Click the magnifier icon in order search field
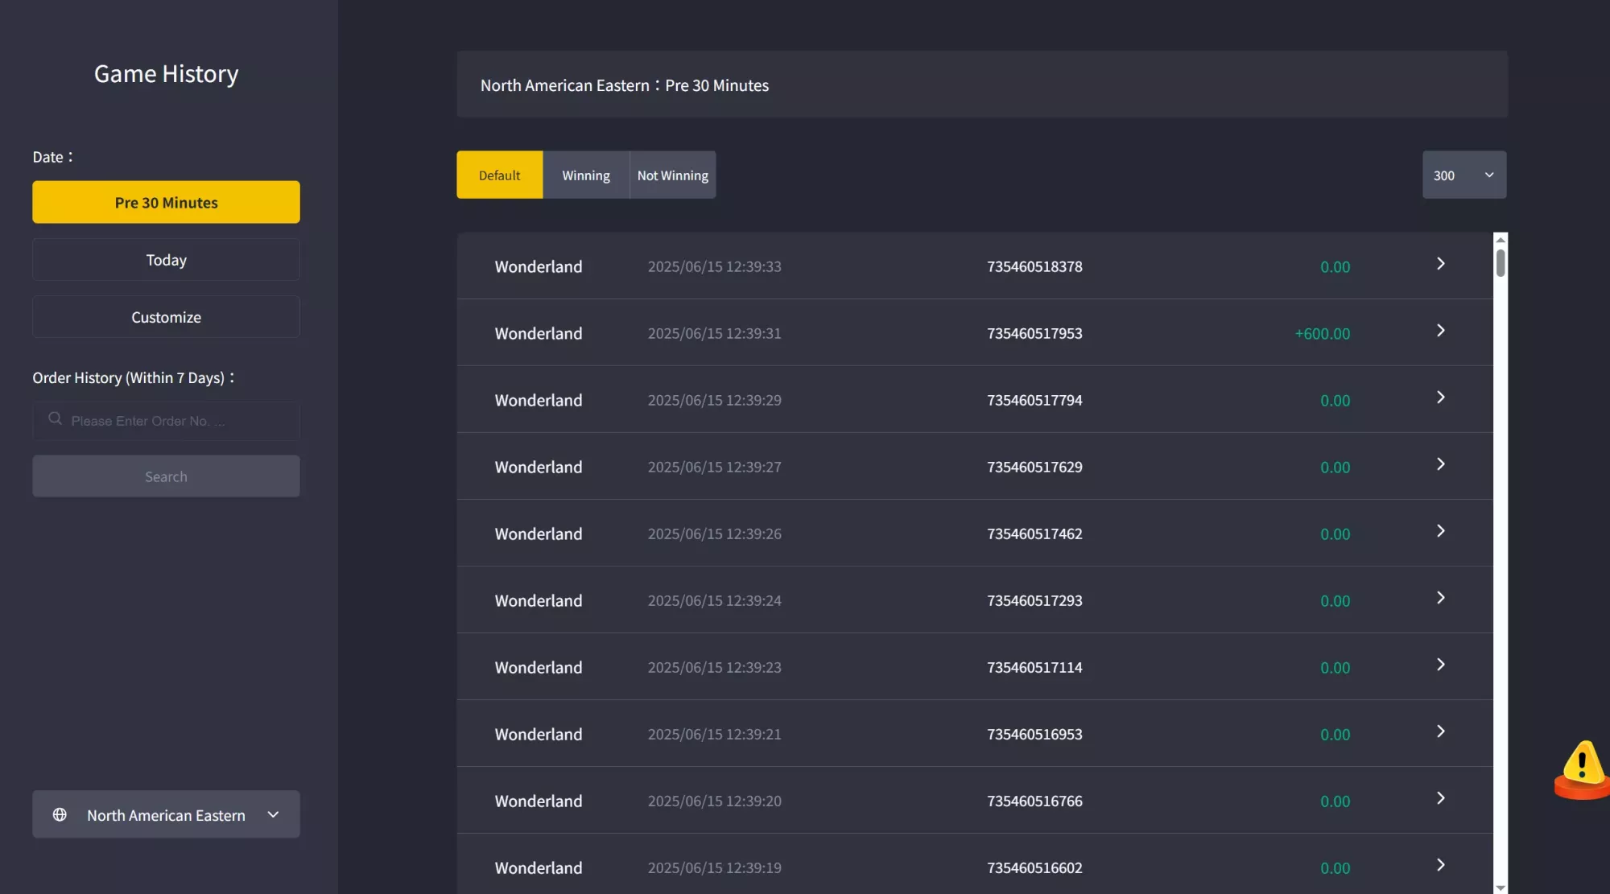 [55, 418]
